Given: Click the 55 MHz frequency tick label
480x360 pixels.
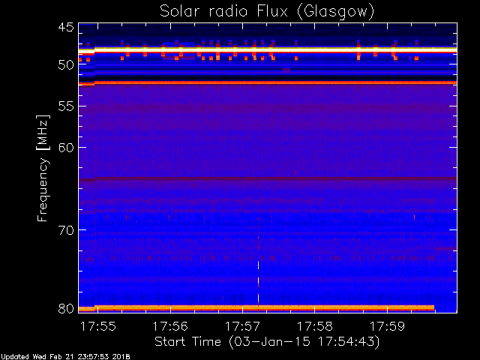Looking at the screenshot, I should pyautogui.click(x=65, y=107).
